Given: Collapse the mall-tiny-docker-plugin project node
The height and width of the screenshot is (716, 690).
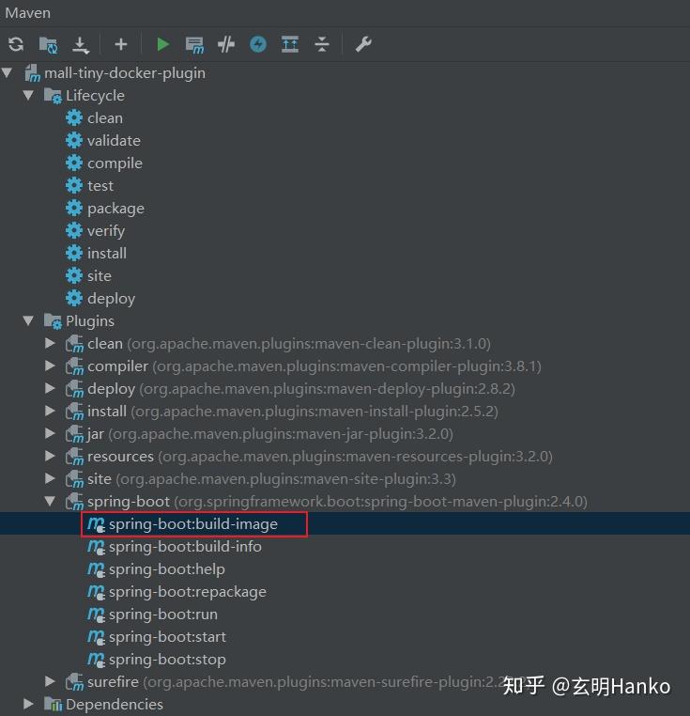Looking at the screenshot, I should point(7,72).
